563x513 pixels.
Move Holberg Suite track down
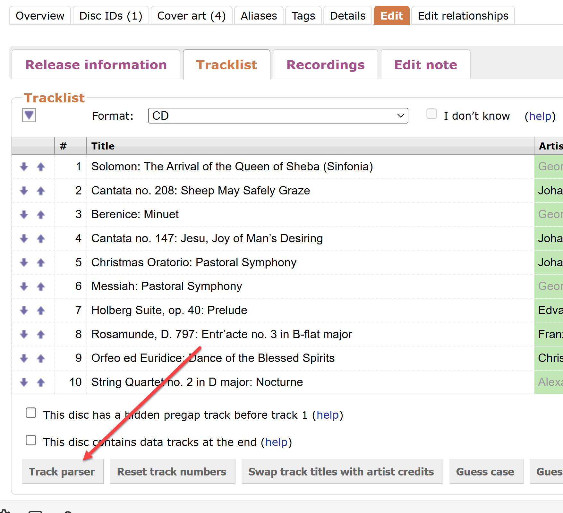tap(24, 311)
